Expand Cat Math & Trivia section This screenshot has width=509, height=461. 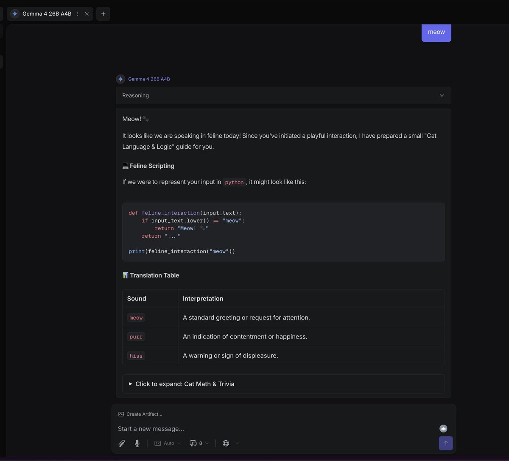coord(283,384)
